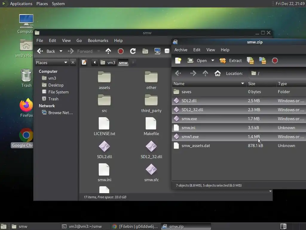Select SDL2.dll in the smw folder
This screenshot has height=230, width=306.
point(104,150)
